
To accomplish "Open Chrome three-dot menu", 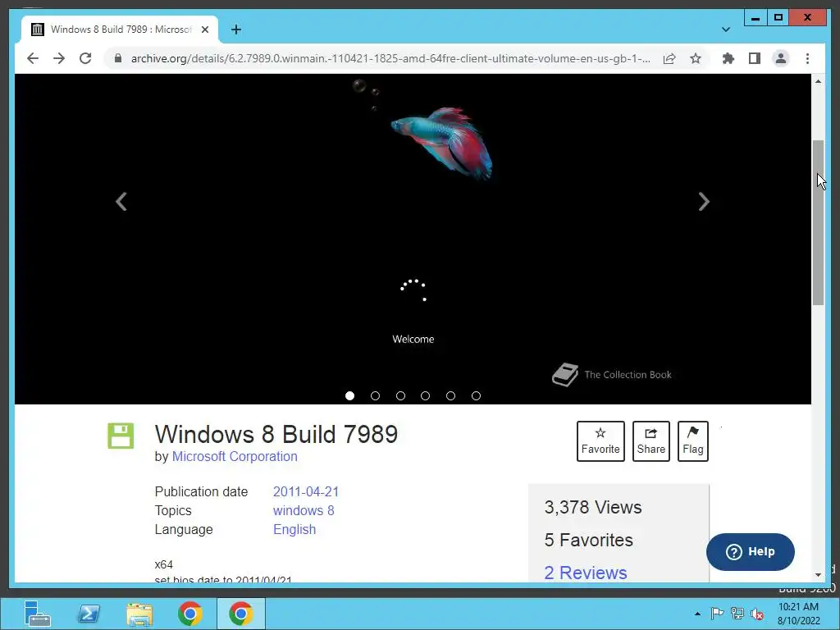I will 807,58.
